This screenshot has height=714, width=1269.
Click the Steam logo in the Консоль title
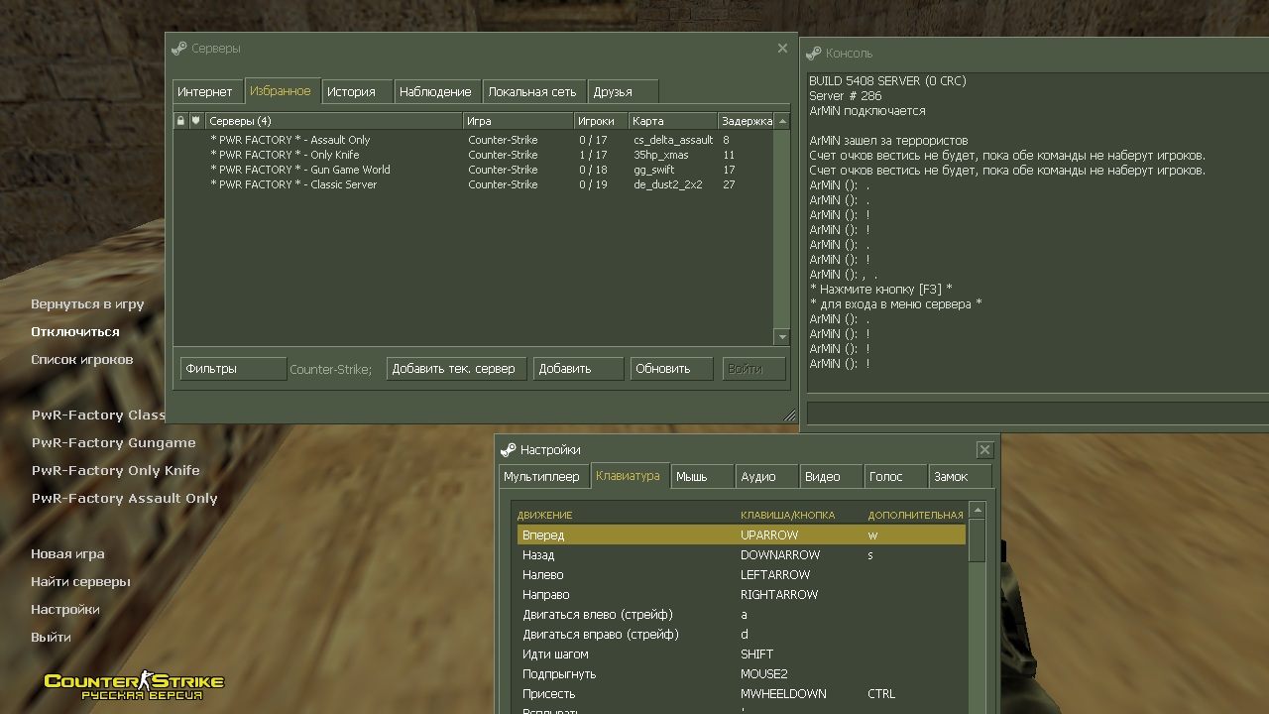814,54
